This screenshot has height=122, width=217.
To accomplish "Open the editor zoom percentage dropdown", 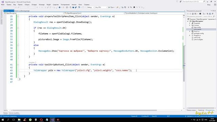I will [7, 110].
